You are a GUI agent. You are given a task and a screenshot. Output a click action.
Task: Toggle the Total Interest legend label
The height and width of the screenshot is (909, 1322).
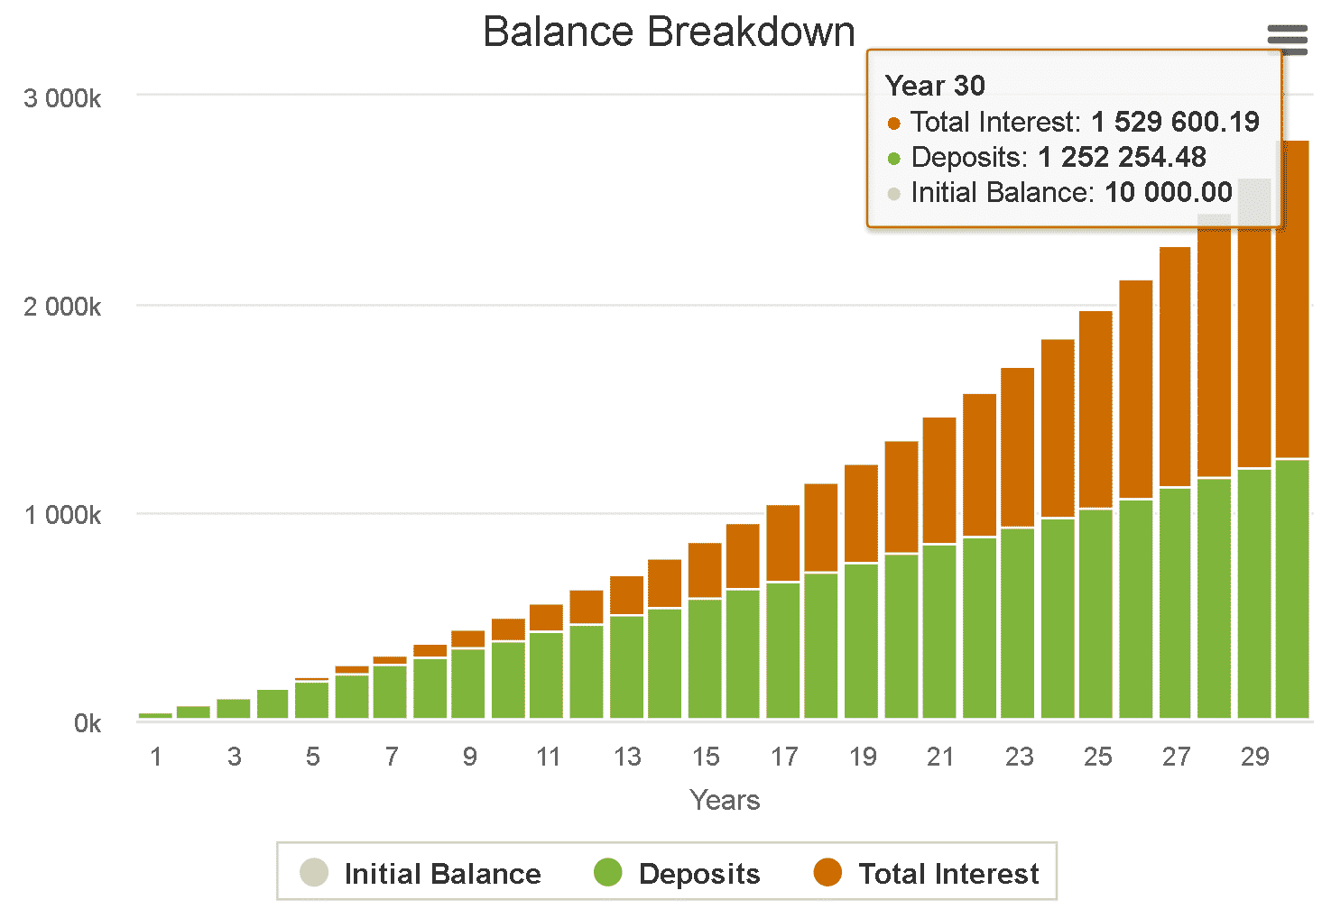pos(948,873)
